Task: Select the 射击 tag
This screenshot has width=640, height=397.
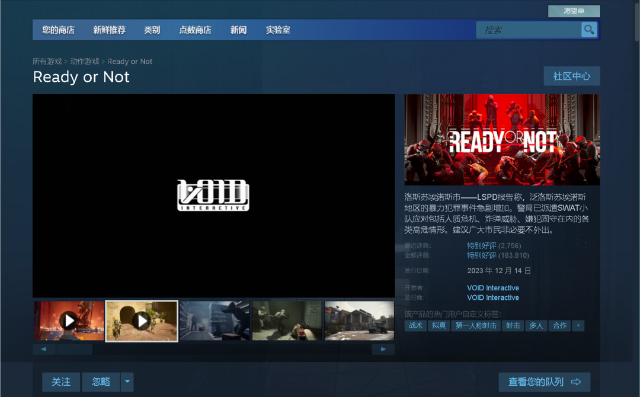Action: [513, 325]
